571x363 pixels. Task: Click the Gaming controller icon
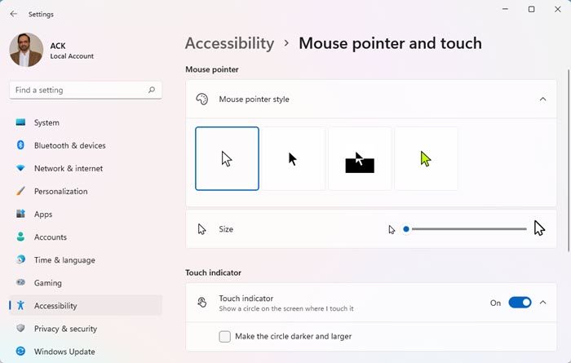(x=20, y=283)
